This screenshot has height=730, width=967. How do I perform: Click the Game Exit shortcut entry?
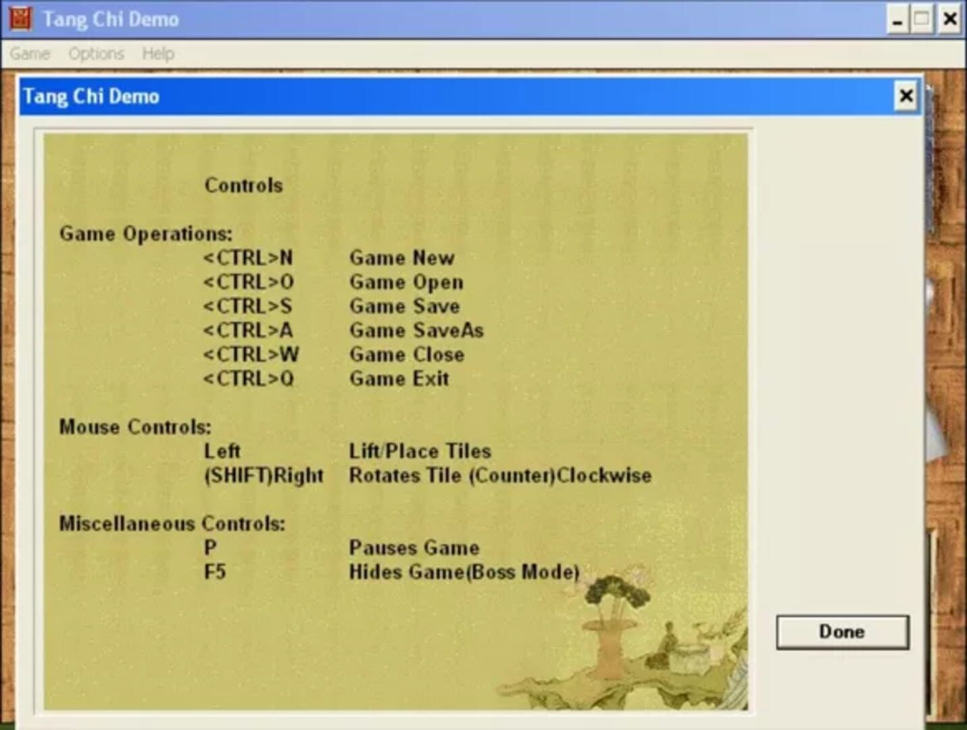pos(324,379)
